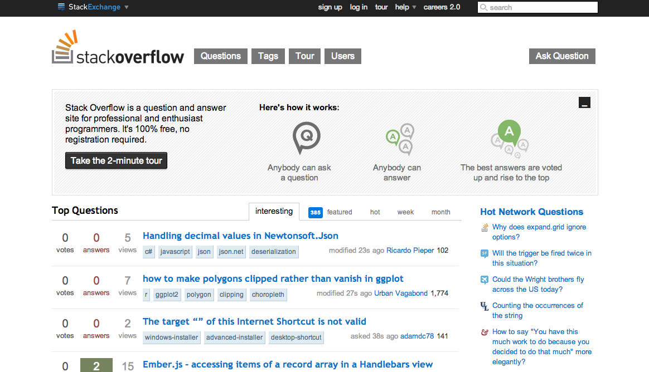This screenshot has height=372, width=649.
Task: Click the c# tag
Action: (149, 252)
